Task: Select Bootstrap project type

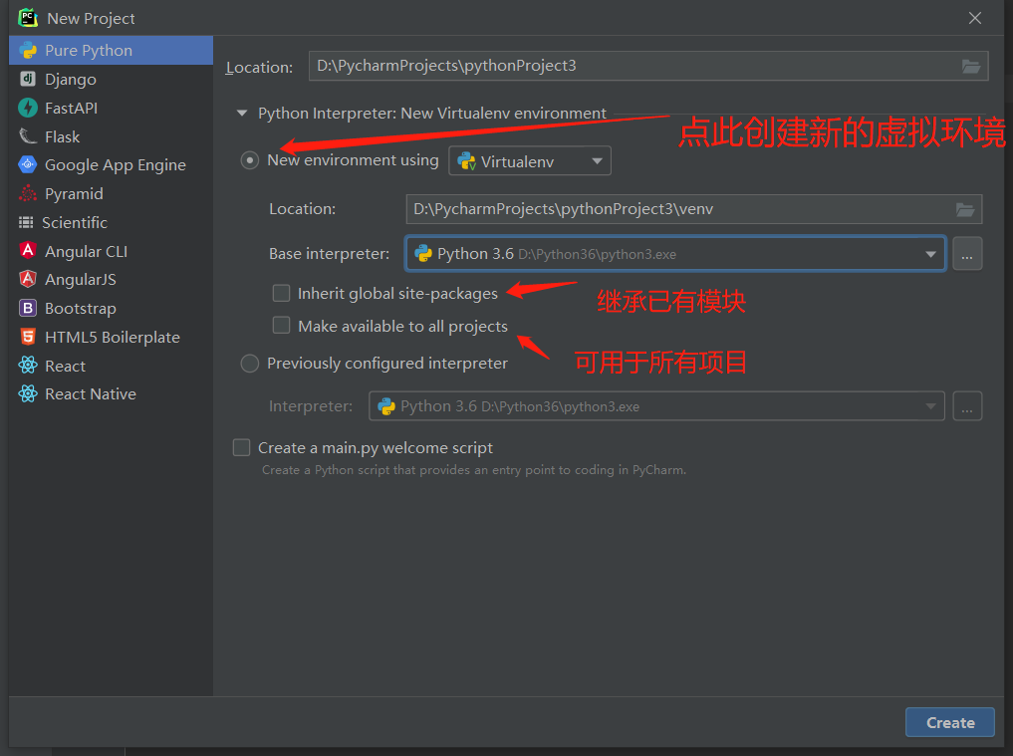Action: [x=112, y=308]
